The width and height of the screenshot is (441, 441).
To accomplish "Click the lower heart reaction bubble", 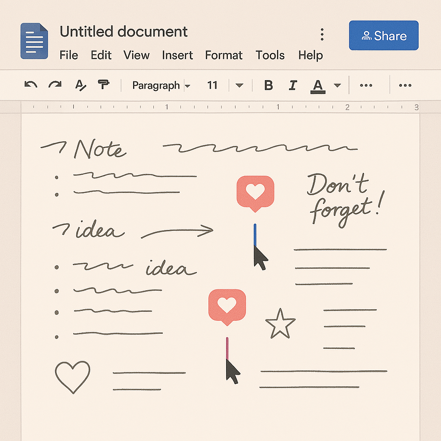I will click(x=227, y=305).
